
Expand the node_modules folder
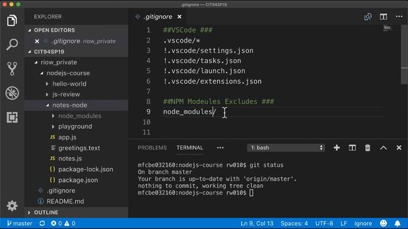[x=53, y=116]
